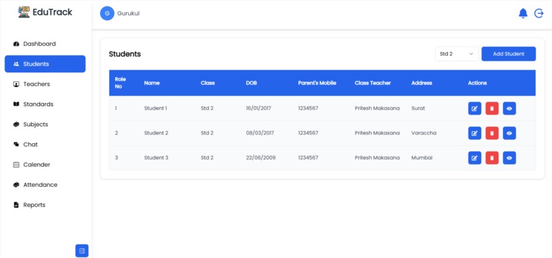View Student 1 details eye icon
Image resolution: width=552 pixels, height=258 pixels.
(509, 109)
